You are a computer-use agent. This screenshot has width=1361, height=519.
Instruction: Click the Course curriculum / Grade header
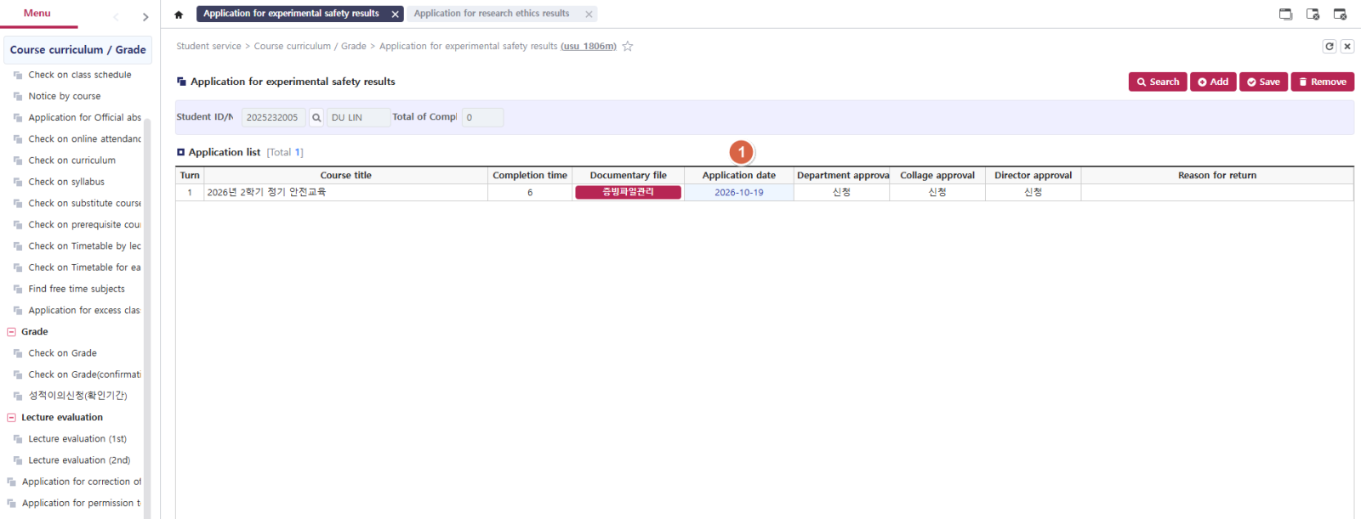click(x=77, y=50)
